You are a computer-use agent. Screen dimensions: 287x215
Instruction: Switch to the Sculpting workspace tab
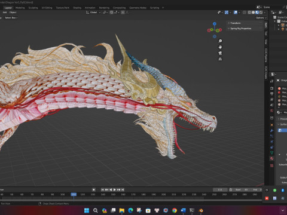(33, 8)
